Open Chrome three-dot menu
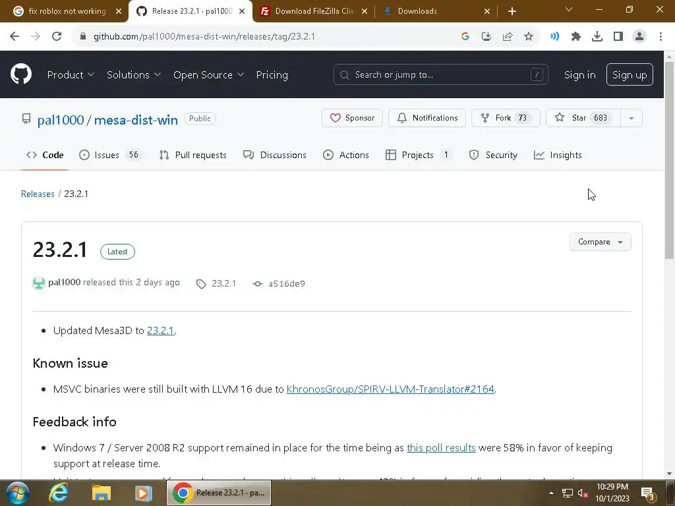The width and height of the screenshot is (675, 506). point(660,37)
